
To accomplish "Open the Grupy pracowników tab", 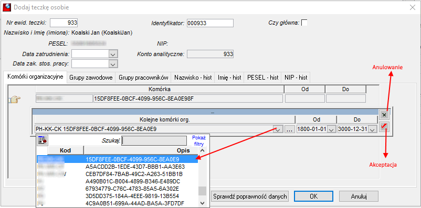I will [143, 78].
